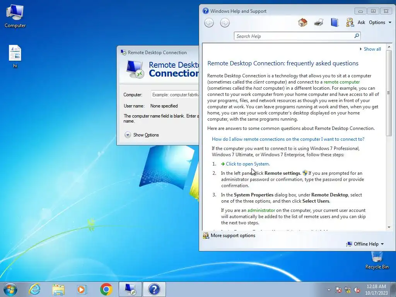Click the muted volume tray icon

pyautogui.click(x=357, y=290)
